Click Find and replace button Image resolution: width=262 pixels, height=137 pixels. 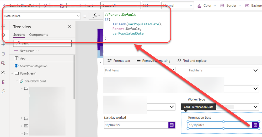(192, 61)
